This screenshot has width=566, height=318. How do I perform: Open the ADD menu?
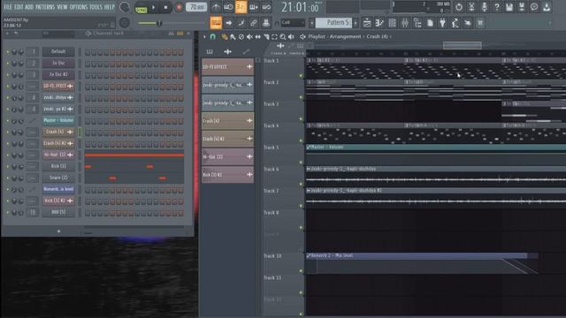pos(29,7)
